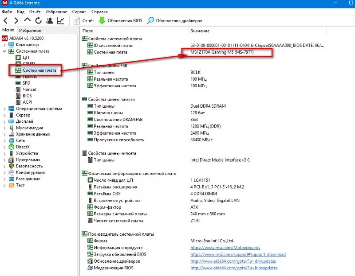The width and height of the screenshot is (355, 276).
Task: Expand the Дисплей node
Action: coord(4,121)
